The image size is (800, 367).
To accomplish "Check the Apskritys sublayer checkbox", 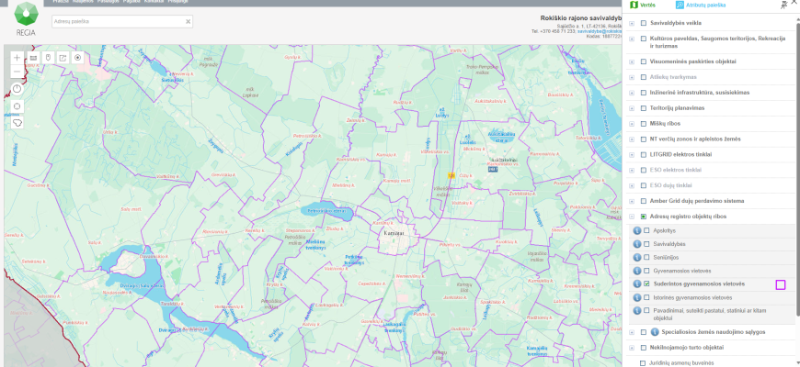I will click(646, 230).
